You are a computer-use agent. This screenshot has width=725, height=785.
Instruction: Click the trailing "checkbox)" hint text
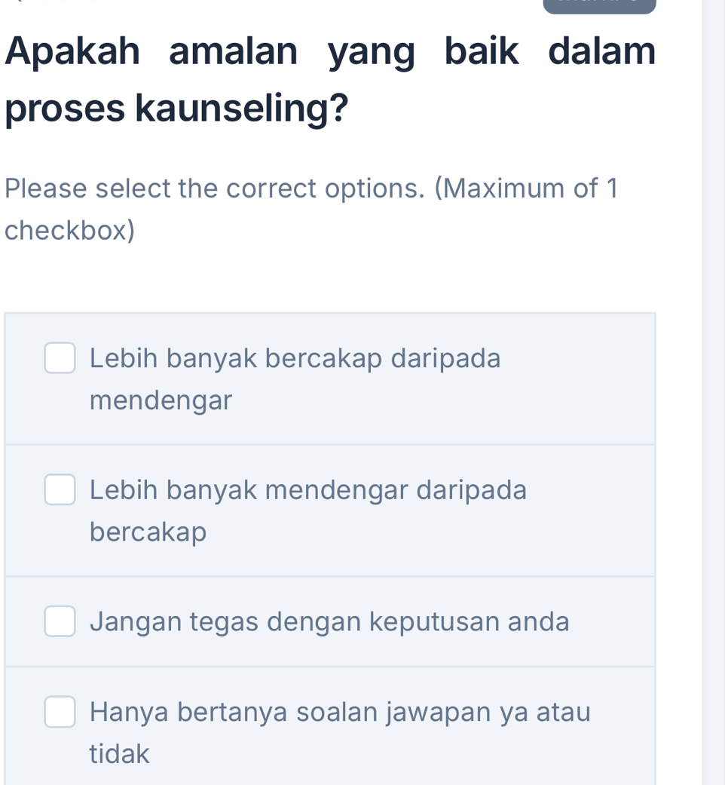point(70,231)
